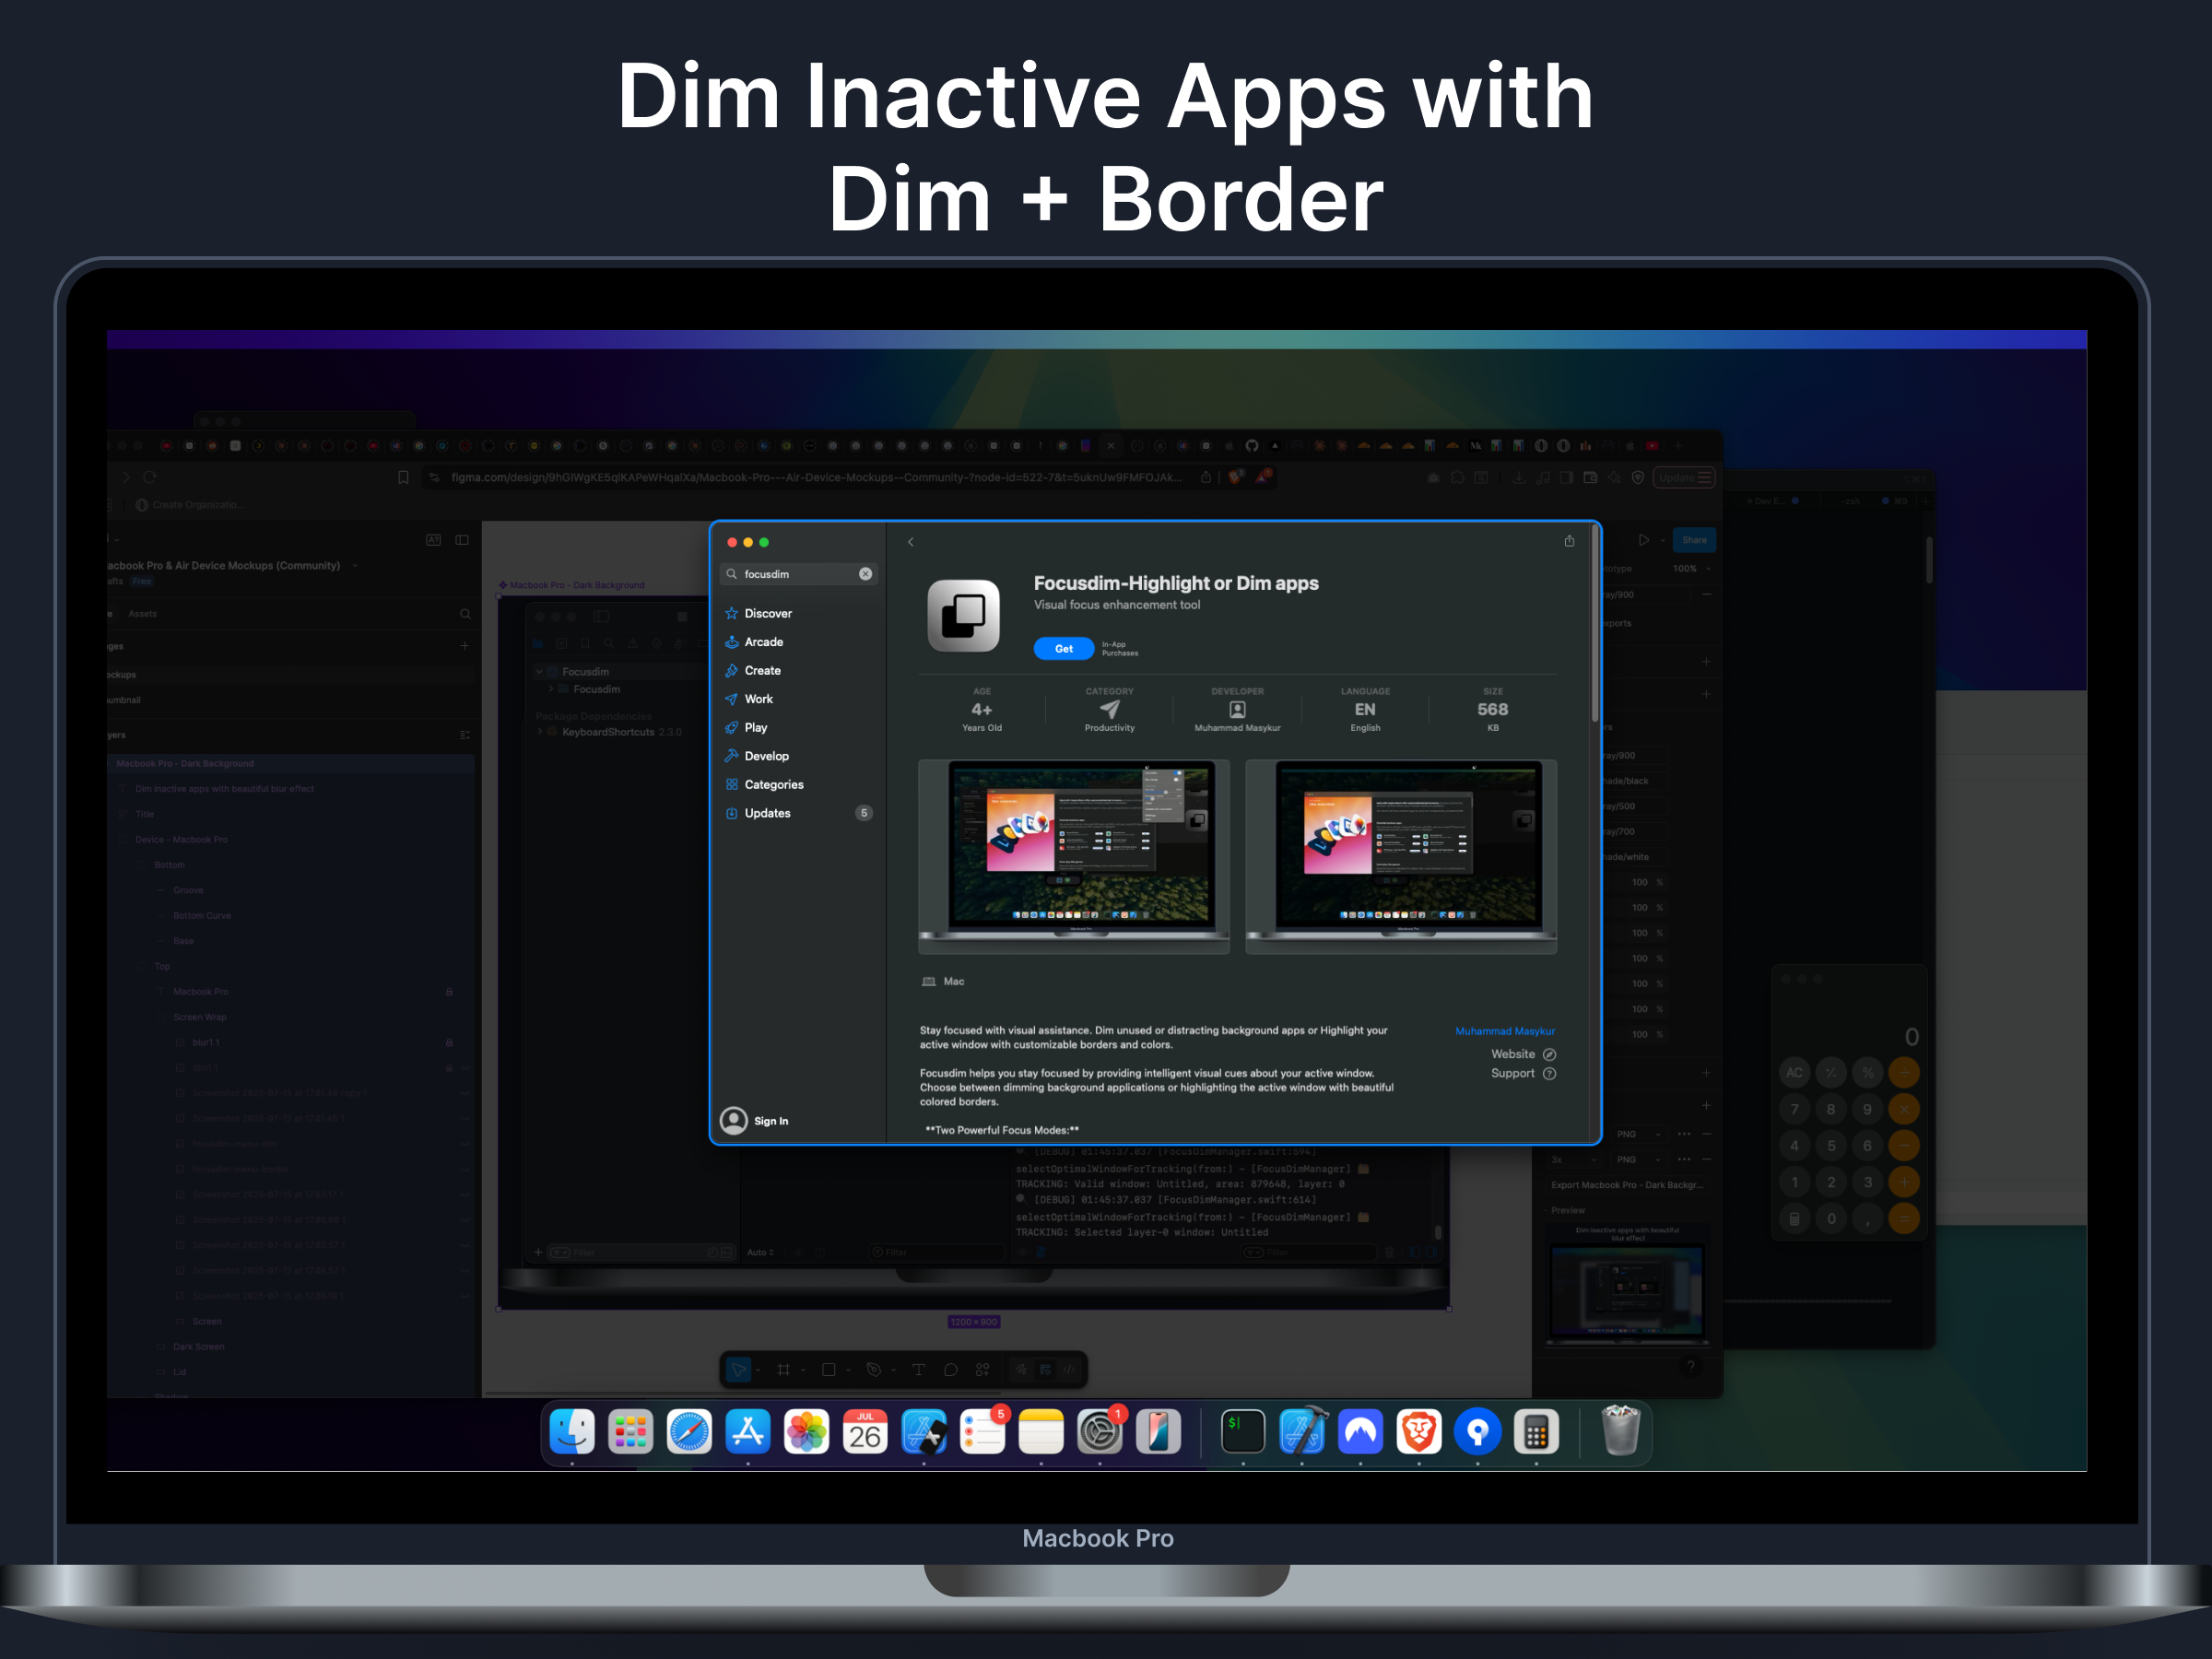Open the Trash in the Dock
Image resolution: width=2212 pixels, height=1659 pixels.
point(1621,1430)
